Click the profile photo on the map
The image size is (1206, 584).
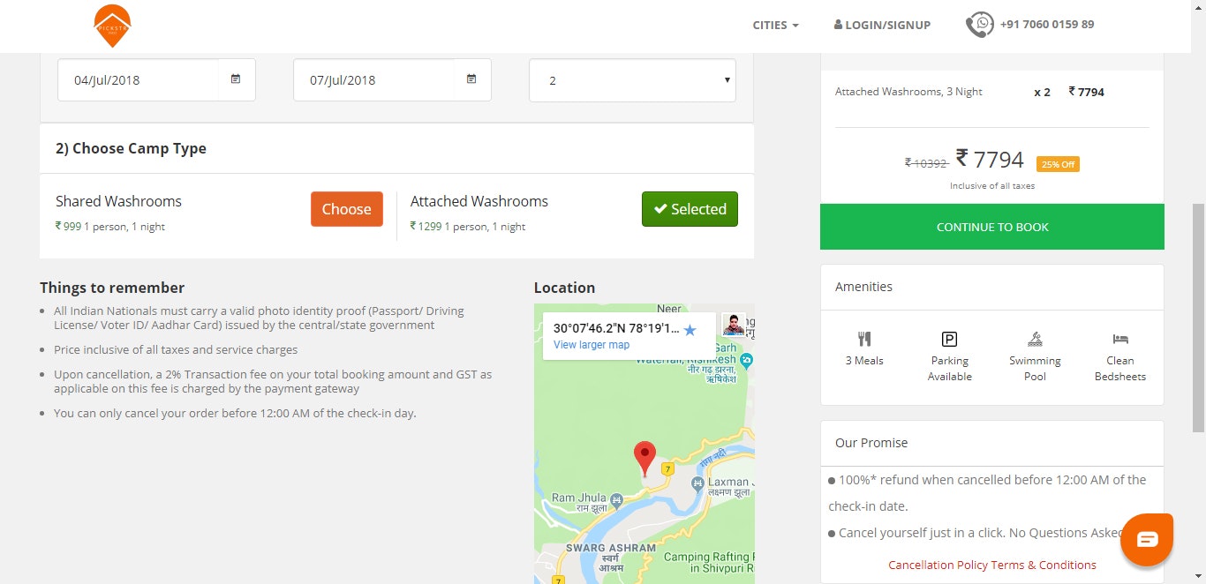pos(734,325)
